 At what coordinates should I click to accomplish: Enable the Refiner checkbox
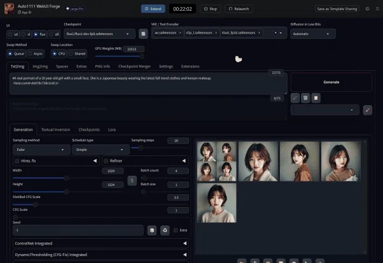coord(106,161)
